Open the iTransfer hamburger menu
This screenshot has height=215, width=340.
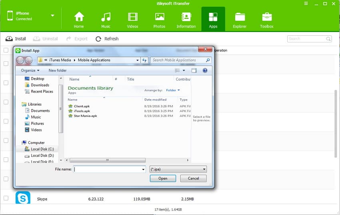point(306,4)
